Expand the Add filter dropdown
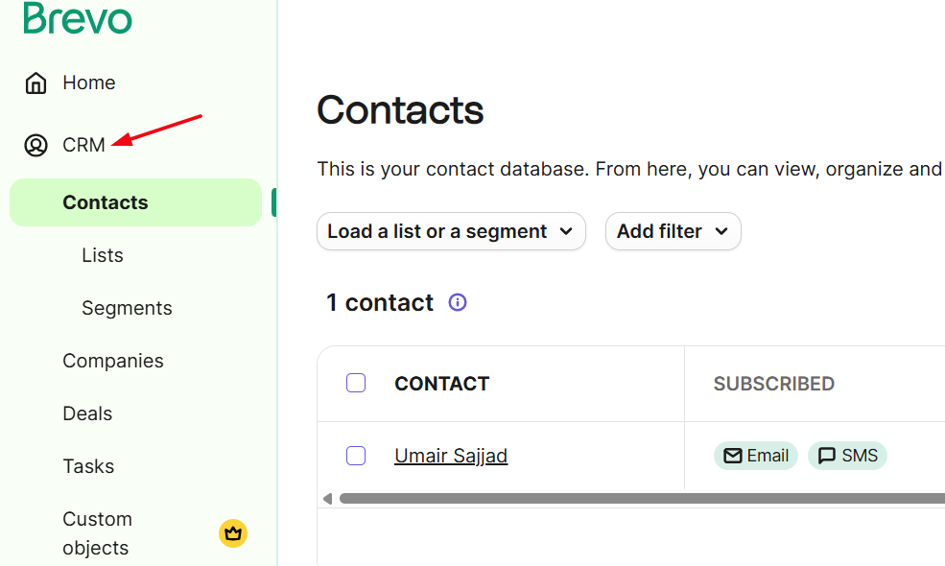Screen dimensions: 945x566 (x=673, y=231)
